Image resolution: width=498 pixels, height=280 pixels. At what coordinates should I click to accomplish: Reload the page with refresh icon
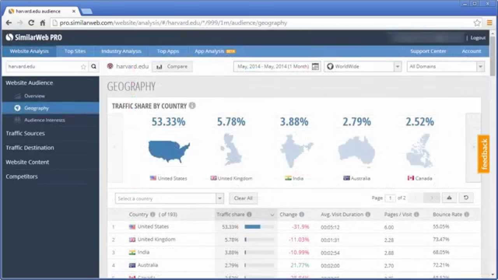click(31, 23)
